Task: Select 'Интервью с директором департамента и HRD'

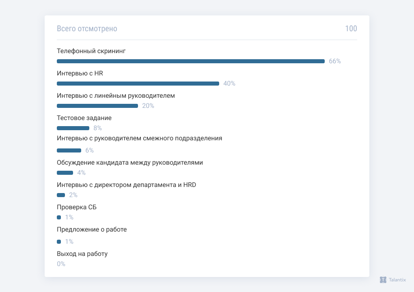Action: tap(126, 185)
